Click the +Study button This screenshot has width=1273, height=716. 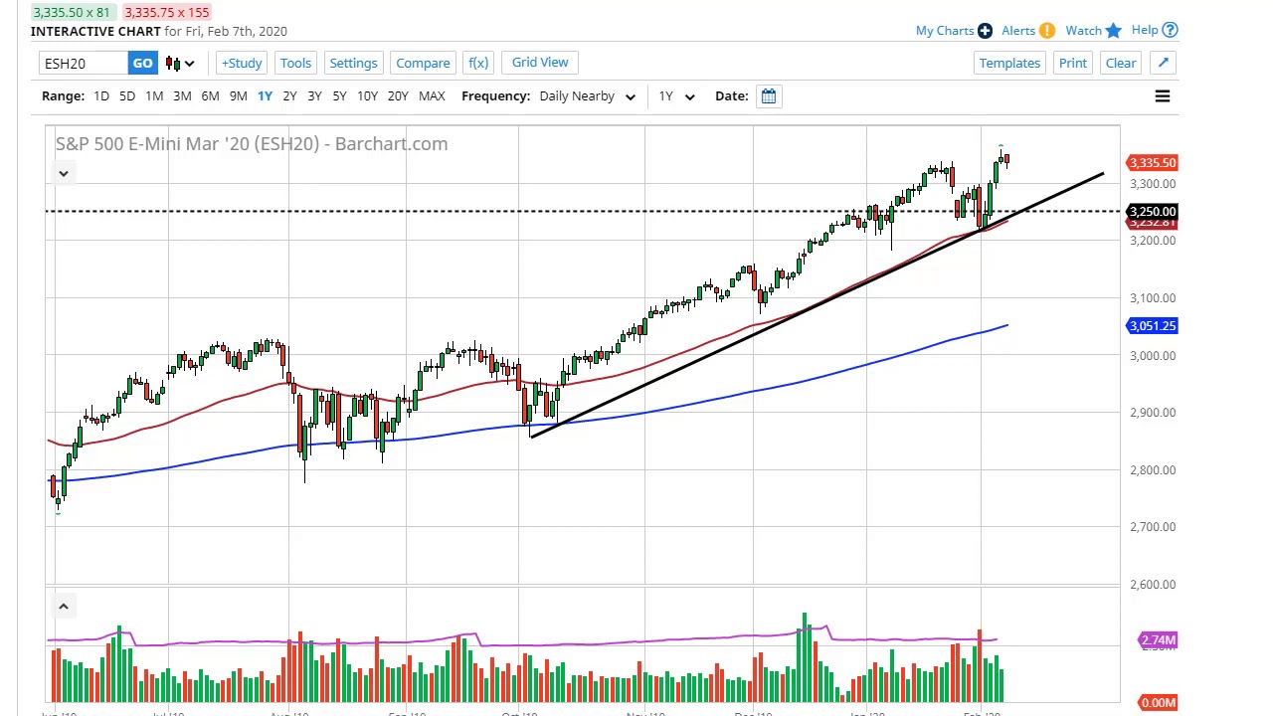coord(242,64)
